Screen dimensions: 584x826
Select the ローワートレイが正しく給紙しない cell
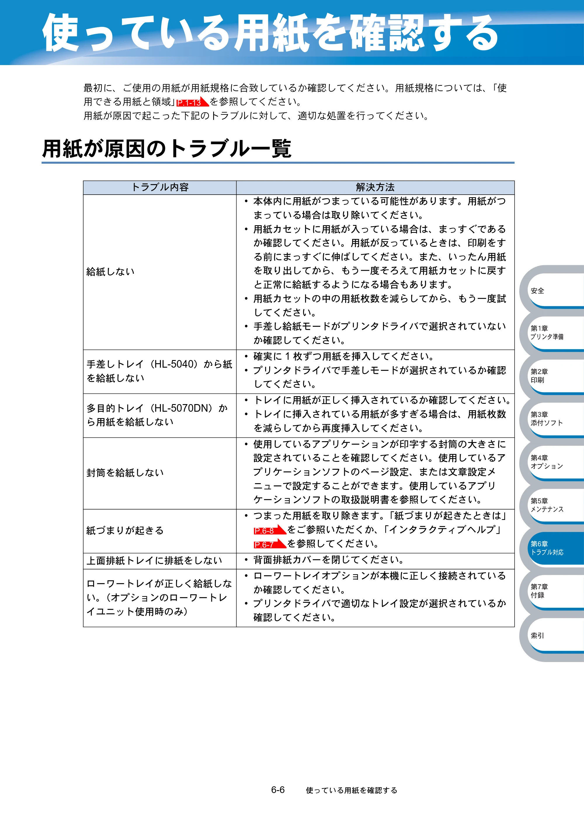tap(160, 598)
